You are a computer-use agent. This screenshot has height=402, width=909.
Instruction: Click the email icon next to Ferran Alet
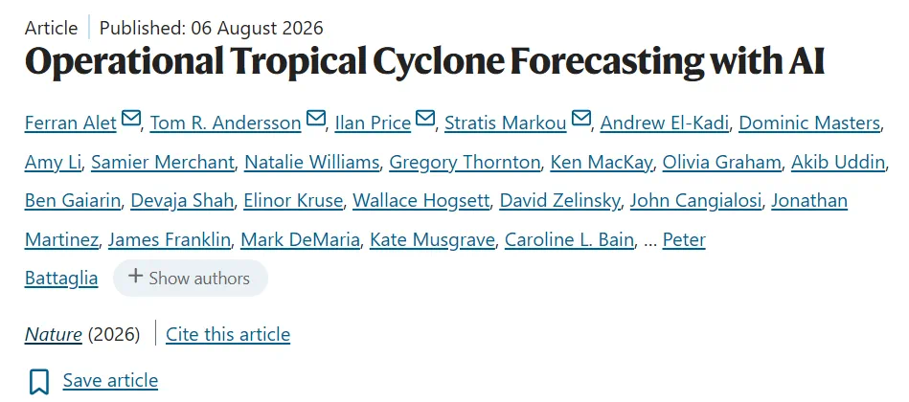point(131,119)
